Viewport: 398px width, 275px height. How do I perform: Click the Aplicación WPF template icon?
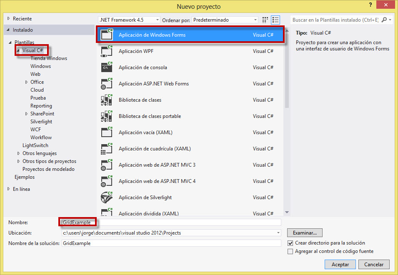click(107, 51)
